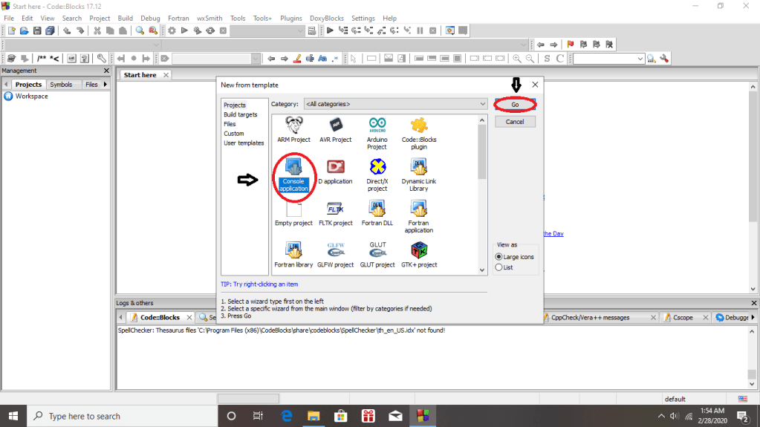
Task: Select the ARM Project template icon
Action: click(293, 126)
